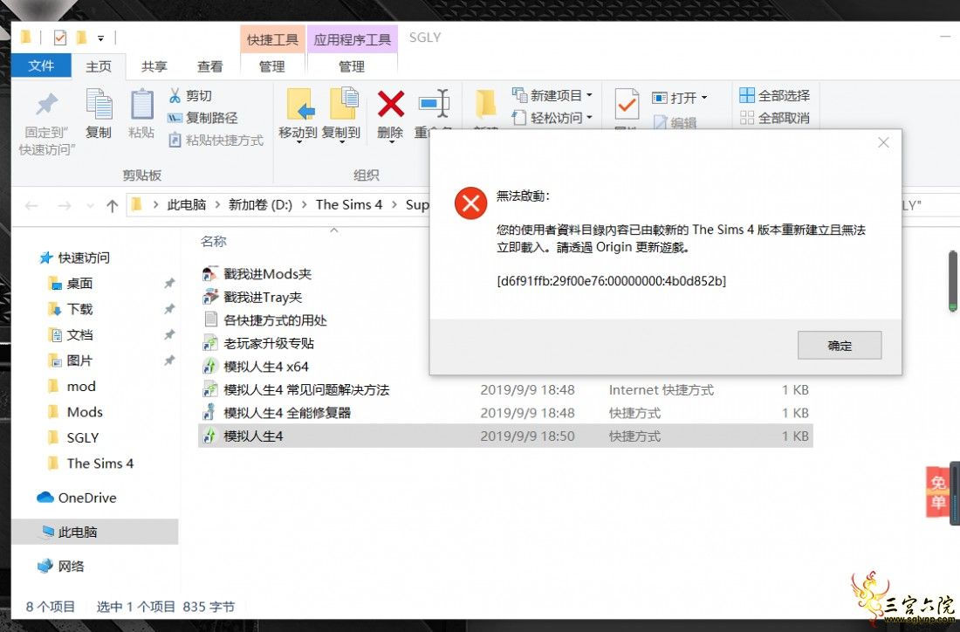This screenshot has height=632, width=960.
Task: Expand breadcrumb chevron after 此电脑
Action: click(216, 205)
